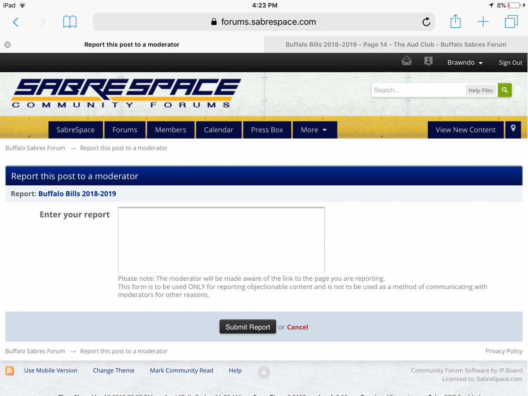Open Safari share sheet icon
Image resolution: width=528 pixels, height=396 pixels.
click(455, 21)
